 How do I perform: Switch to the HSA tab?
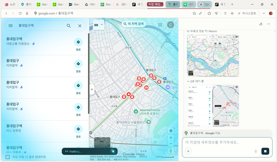(90, 4)
